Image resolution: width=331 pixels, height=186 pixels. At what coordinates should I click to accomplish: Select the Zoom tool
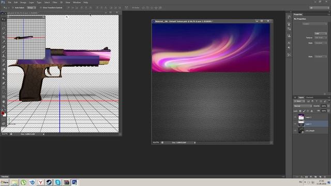[x=4, y=106]
